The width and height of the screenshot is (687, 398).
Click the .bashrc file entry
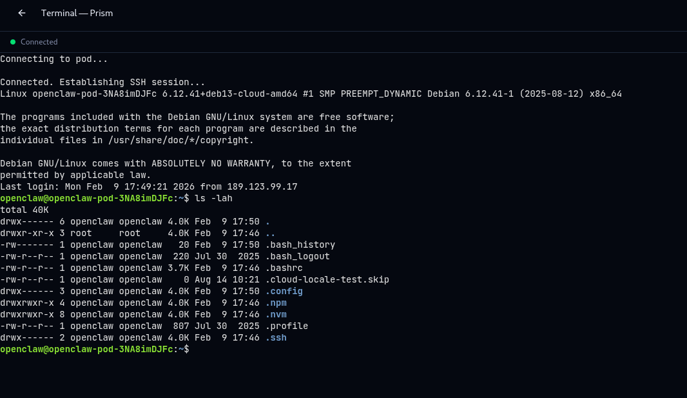(284, 268)
